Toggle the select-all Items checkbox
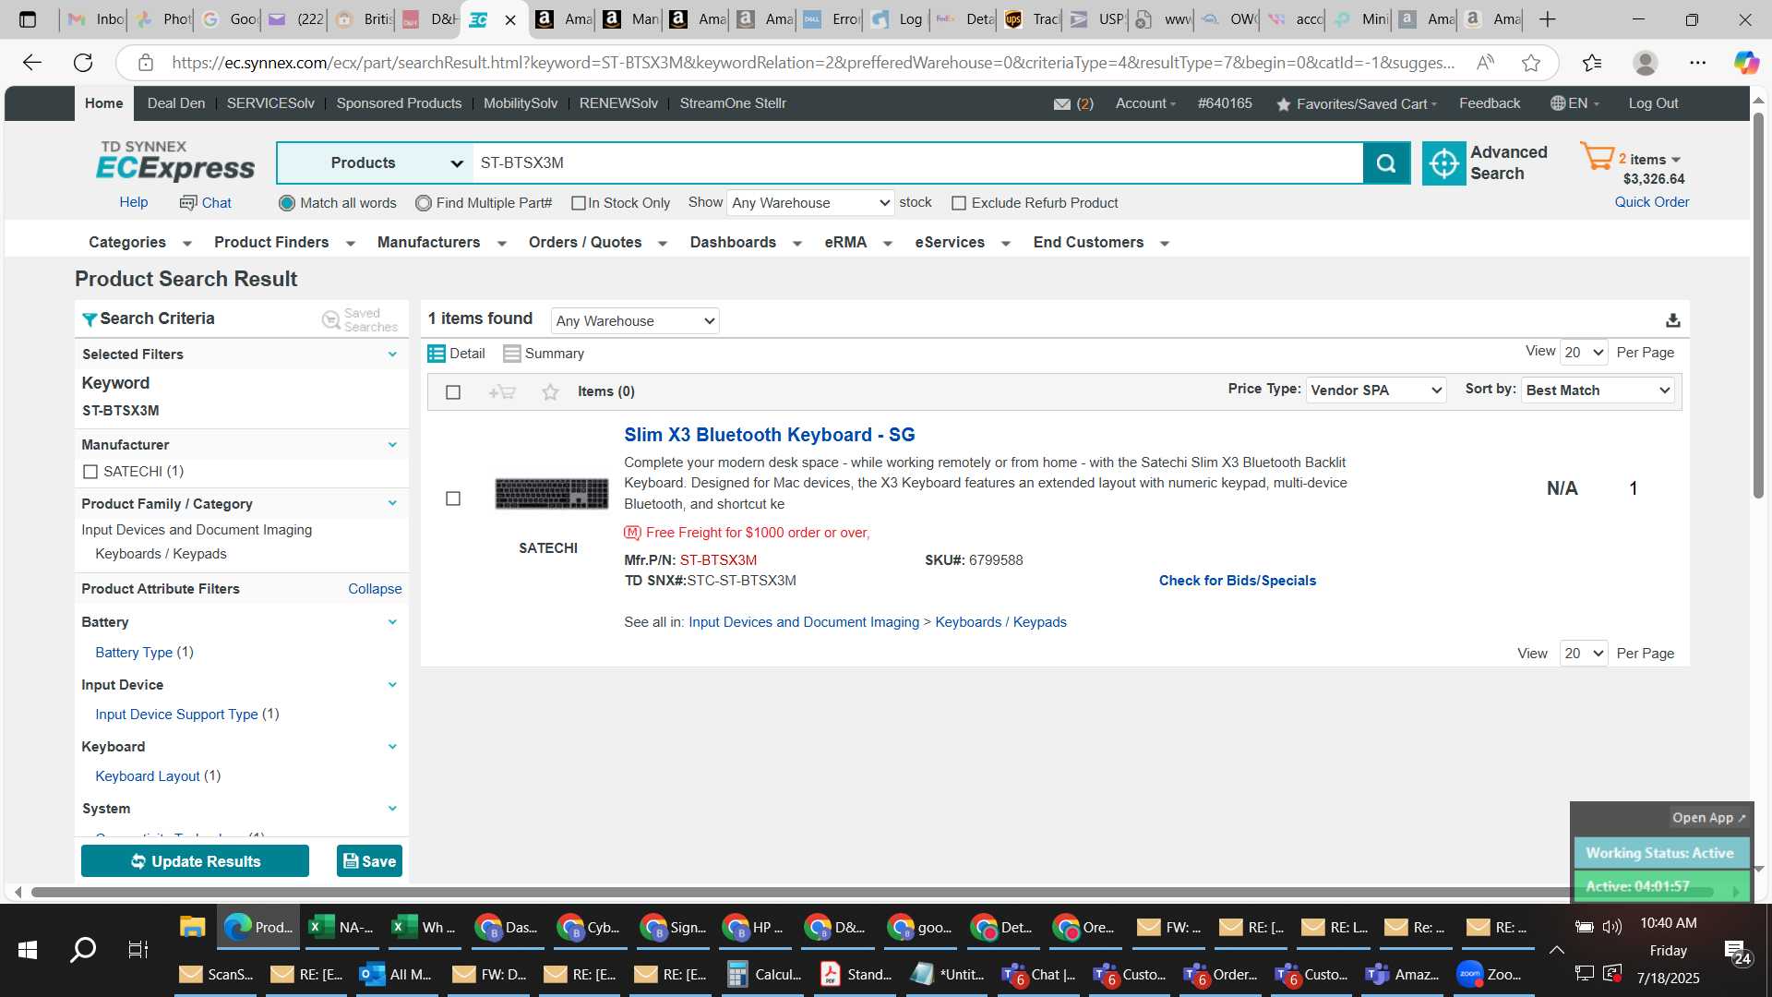This screenshot has height=997, width=1772. point(453,392)
